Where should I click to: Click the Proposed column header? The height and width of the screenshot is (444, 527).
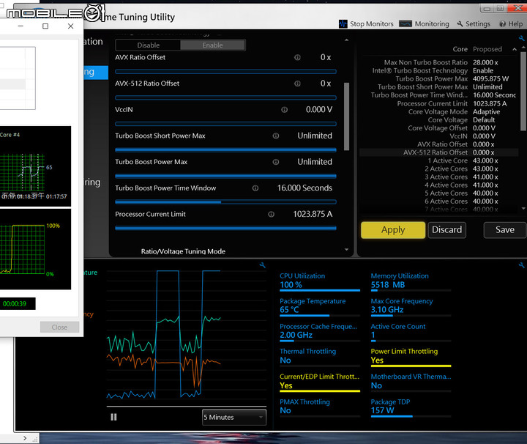coord(487,49)
